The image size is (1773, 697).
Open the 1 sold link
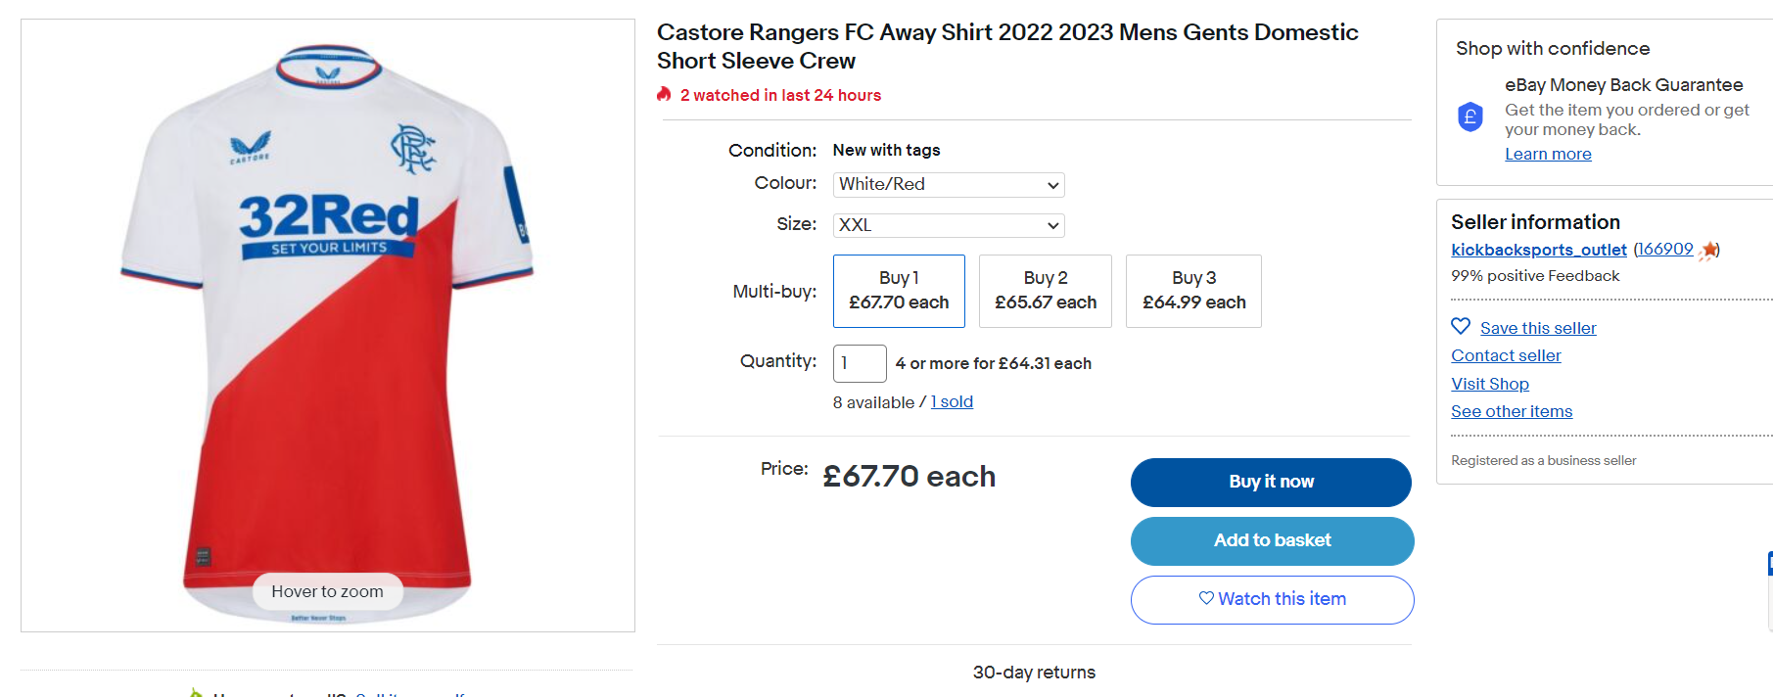952,401
